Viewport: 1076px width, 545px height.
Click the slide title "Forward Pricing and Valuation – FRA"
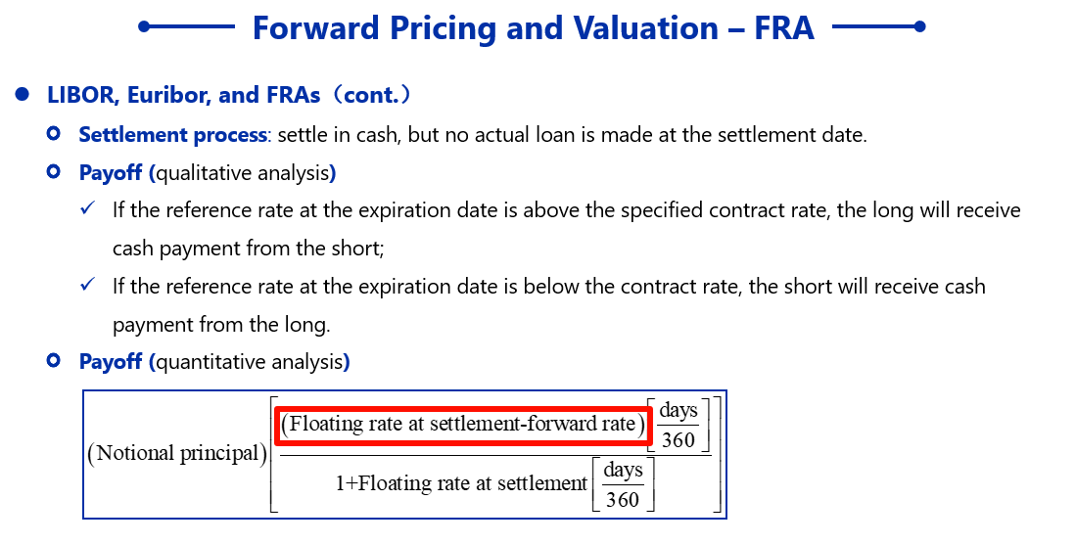pyautogui.click(x=534, y=28)
